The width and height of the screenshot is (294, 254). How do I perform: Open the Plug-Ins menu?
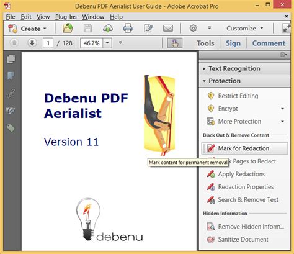[x=66, y=17]
